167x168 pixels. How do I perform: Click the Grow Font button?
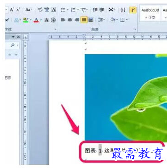tap(12, 10)
